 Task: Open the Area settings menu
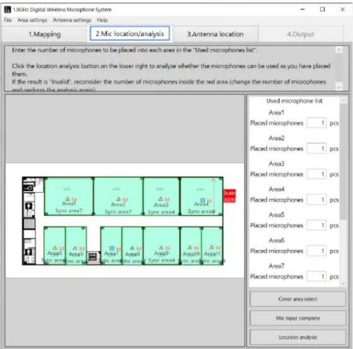[32, 20]
